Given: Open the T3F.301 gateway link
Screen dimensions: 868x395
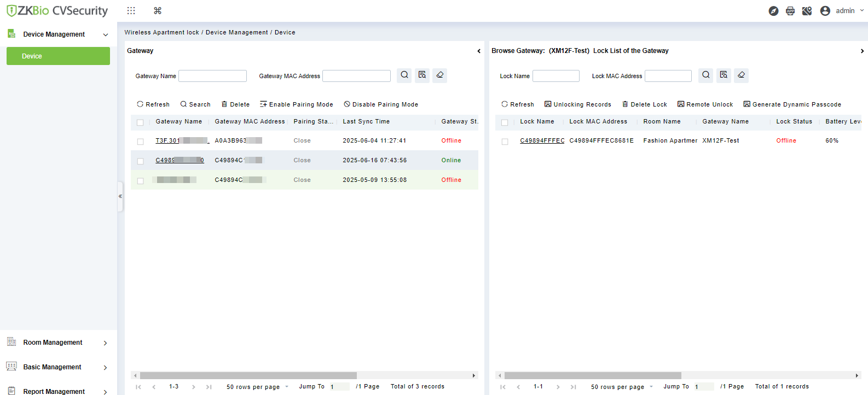Looking at the screenshot, I should click(x=182, y=140).
